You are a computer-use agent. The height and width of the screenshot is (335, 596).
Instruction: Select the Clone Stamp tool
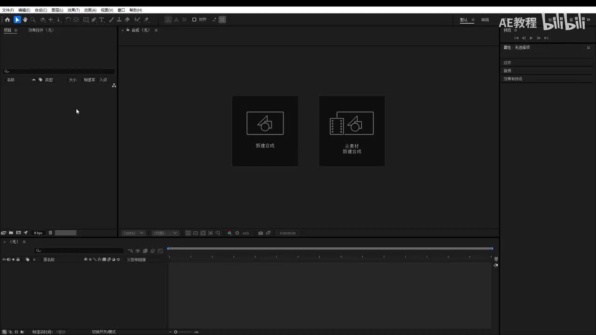119,20
